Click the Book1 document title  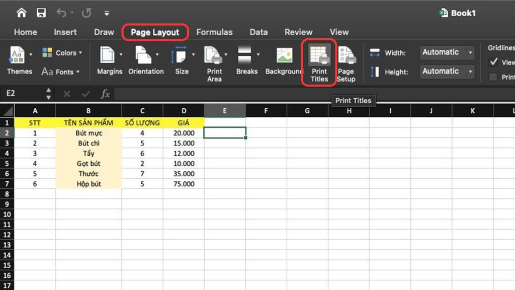[x=463, y=13]
